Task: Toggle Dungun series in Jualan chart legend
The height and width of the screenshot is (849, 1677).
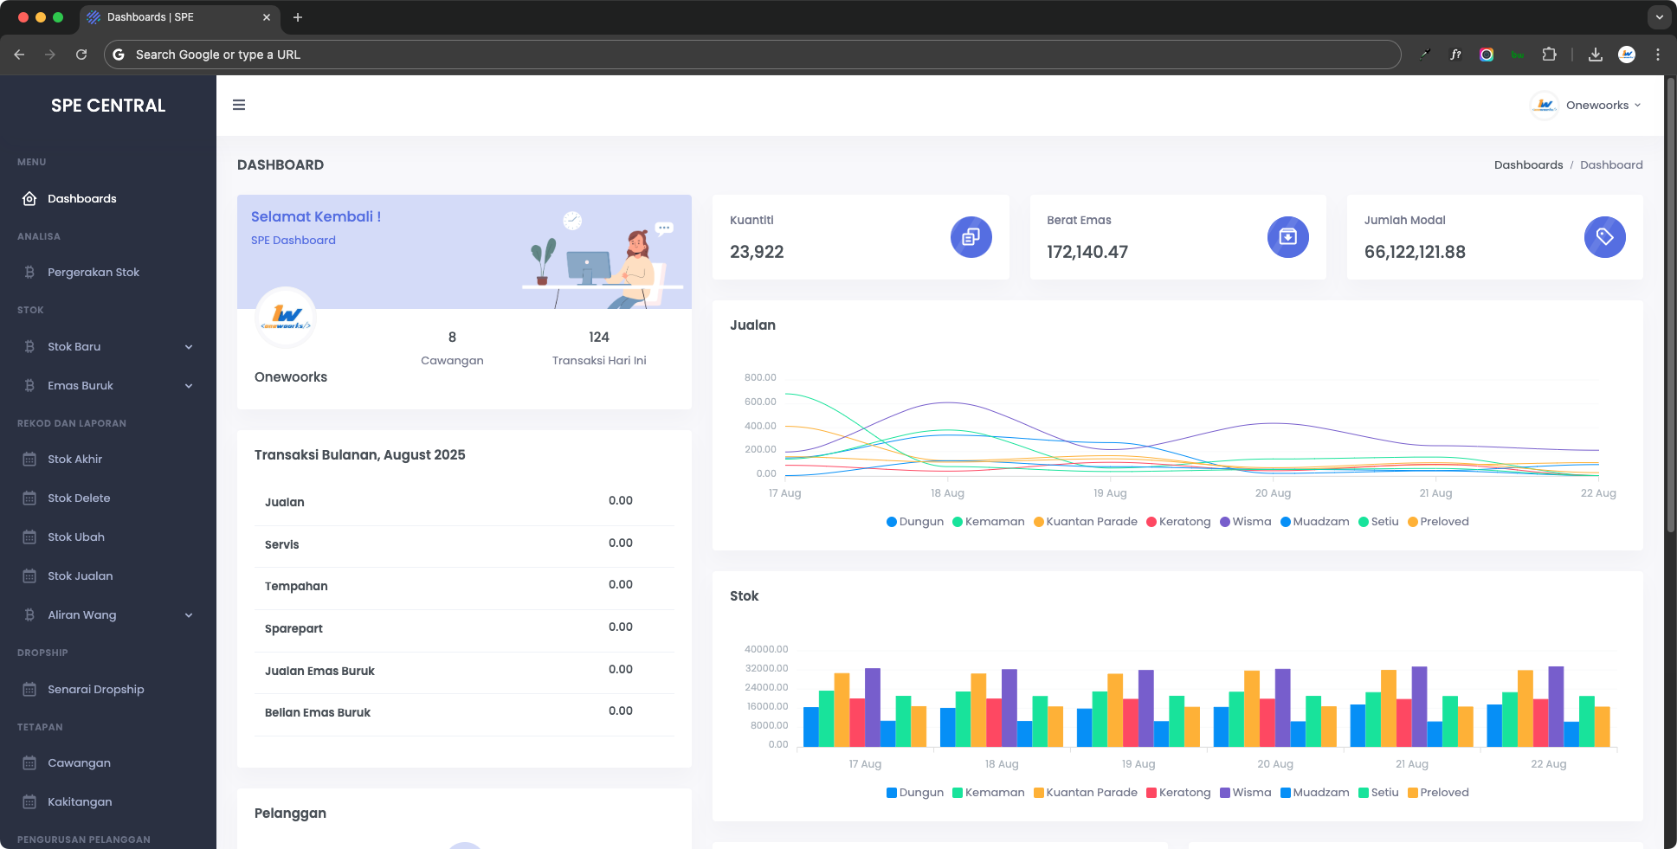Action: click(x=914, y=522)
